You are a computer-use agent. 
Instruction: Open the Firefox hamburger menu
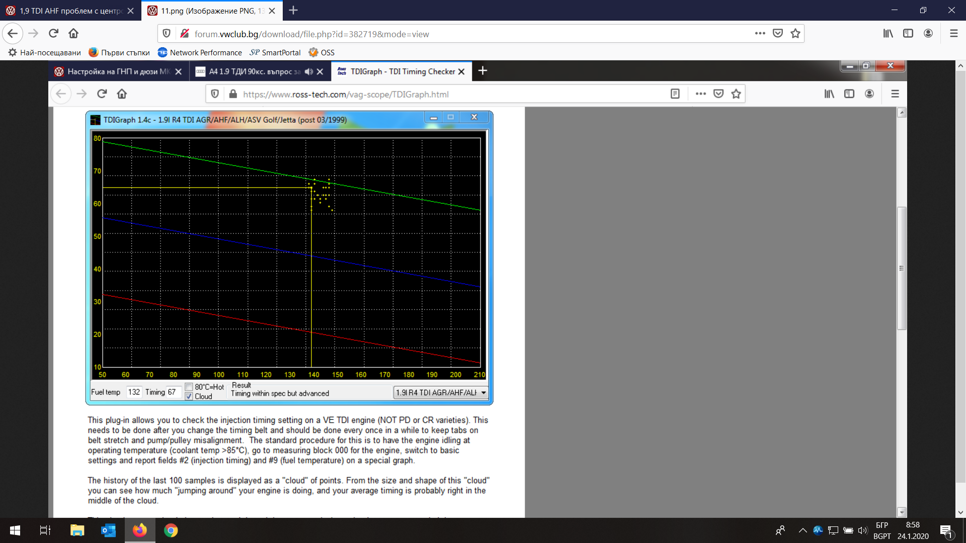click(953, 34)
